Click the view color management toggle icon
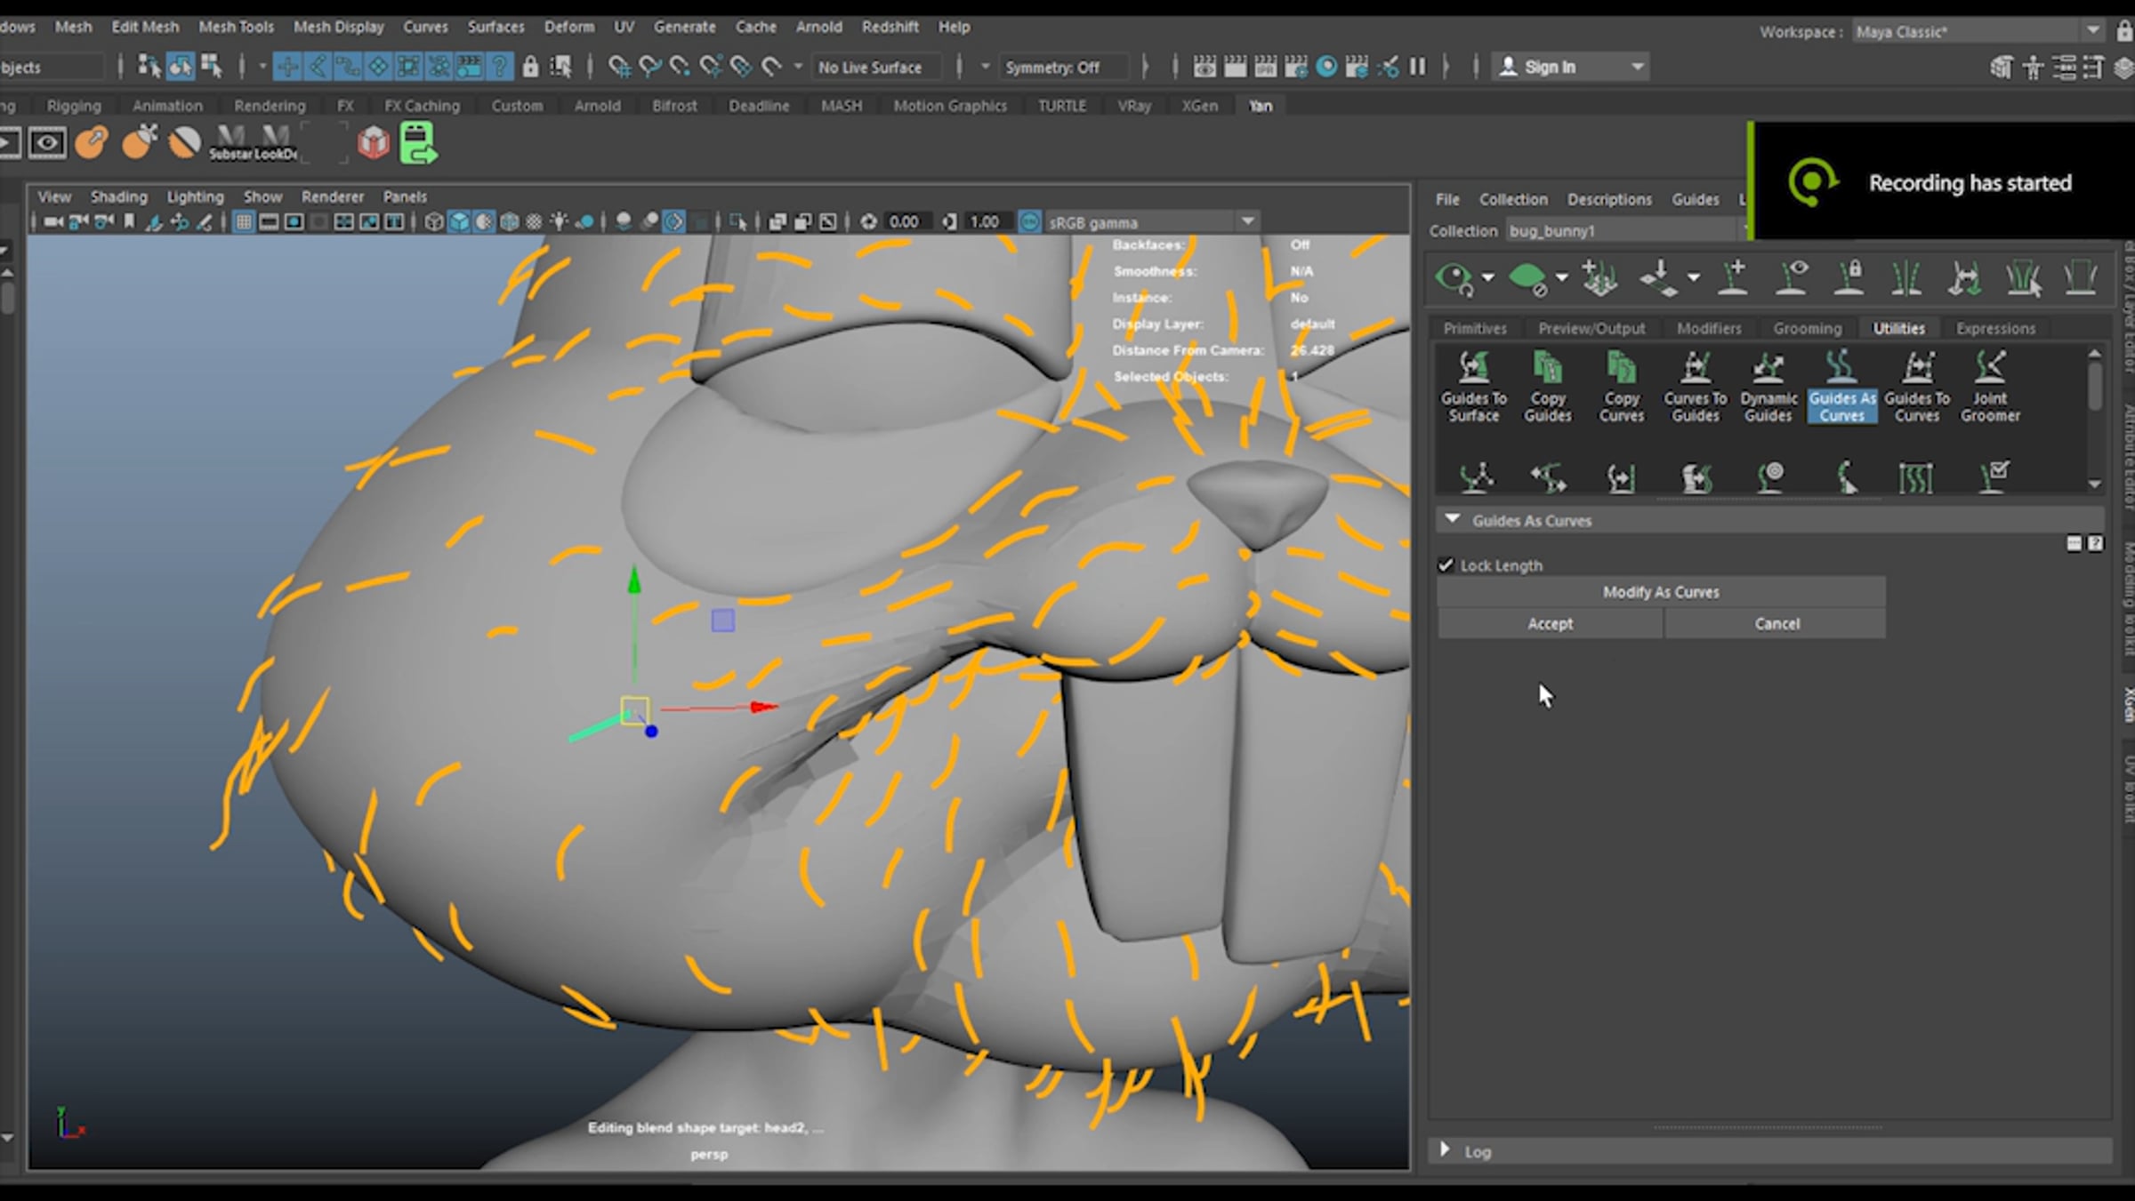Image resolution: width=2135 pixels, height=1201 pixels. coord(1029,221)
